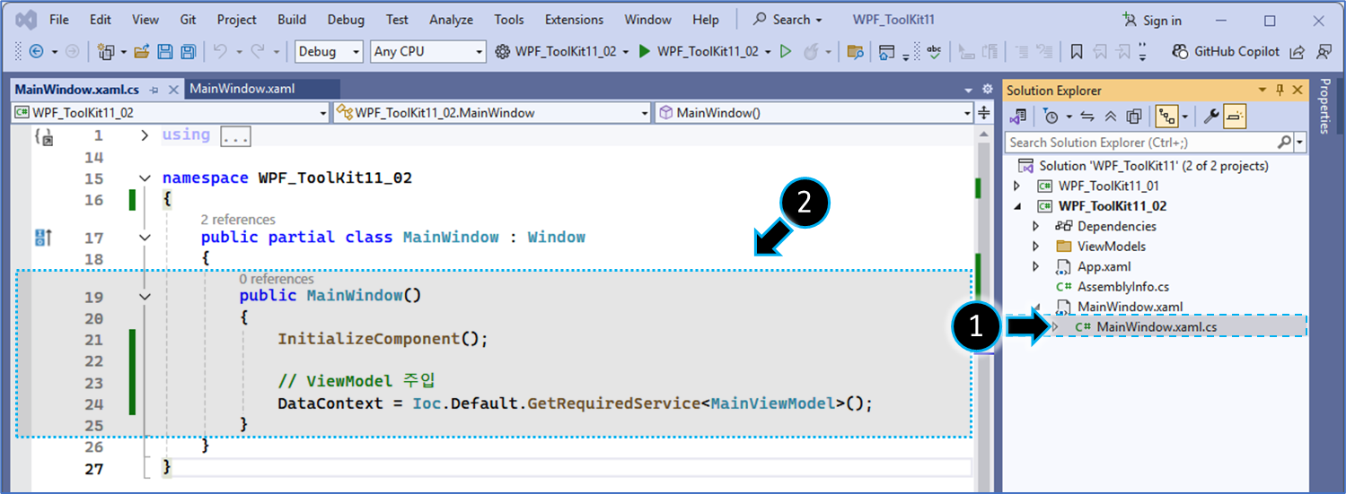Screen dimensions: 1346x494
Task: Click the Save All icon
Action: [189, 52]
